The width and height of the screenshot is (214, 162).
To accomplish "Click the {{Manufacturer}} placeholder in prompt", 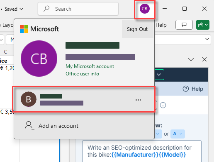I will [135, 155].
